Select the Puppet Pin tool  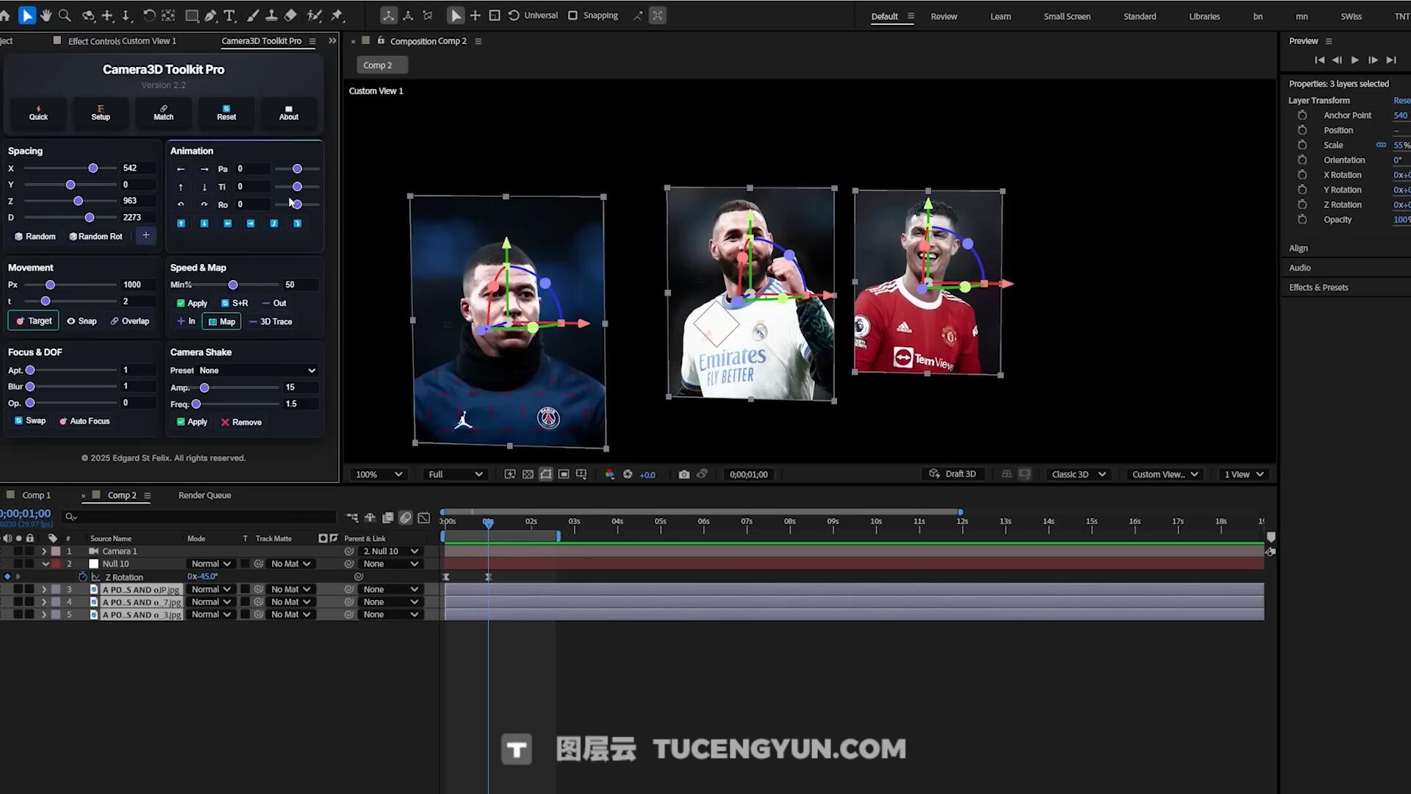coord(337,15)
